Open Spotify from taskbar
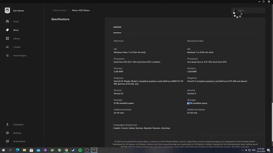The width and height of the screenshot is (273, 153). coord(80,150)
